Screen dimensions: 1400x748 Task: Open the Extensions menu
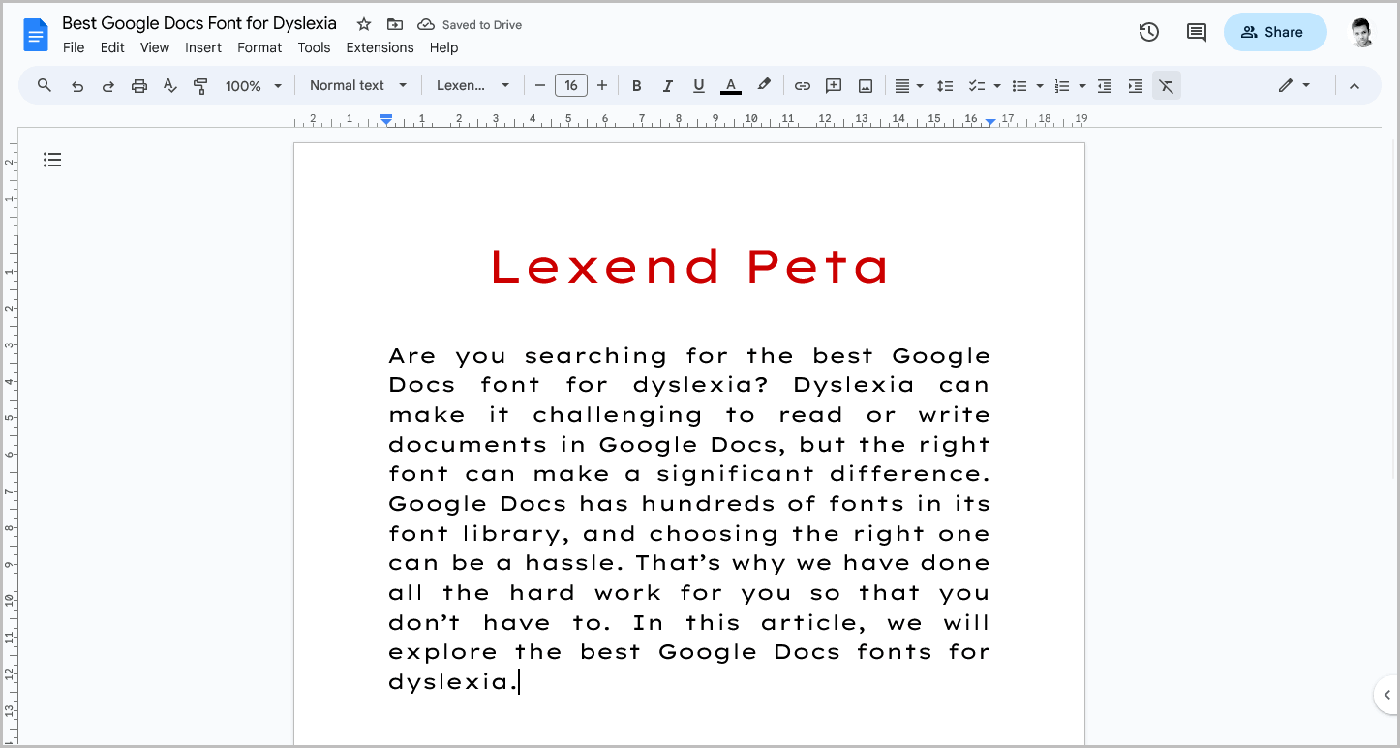[380, 47]
